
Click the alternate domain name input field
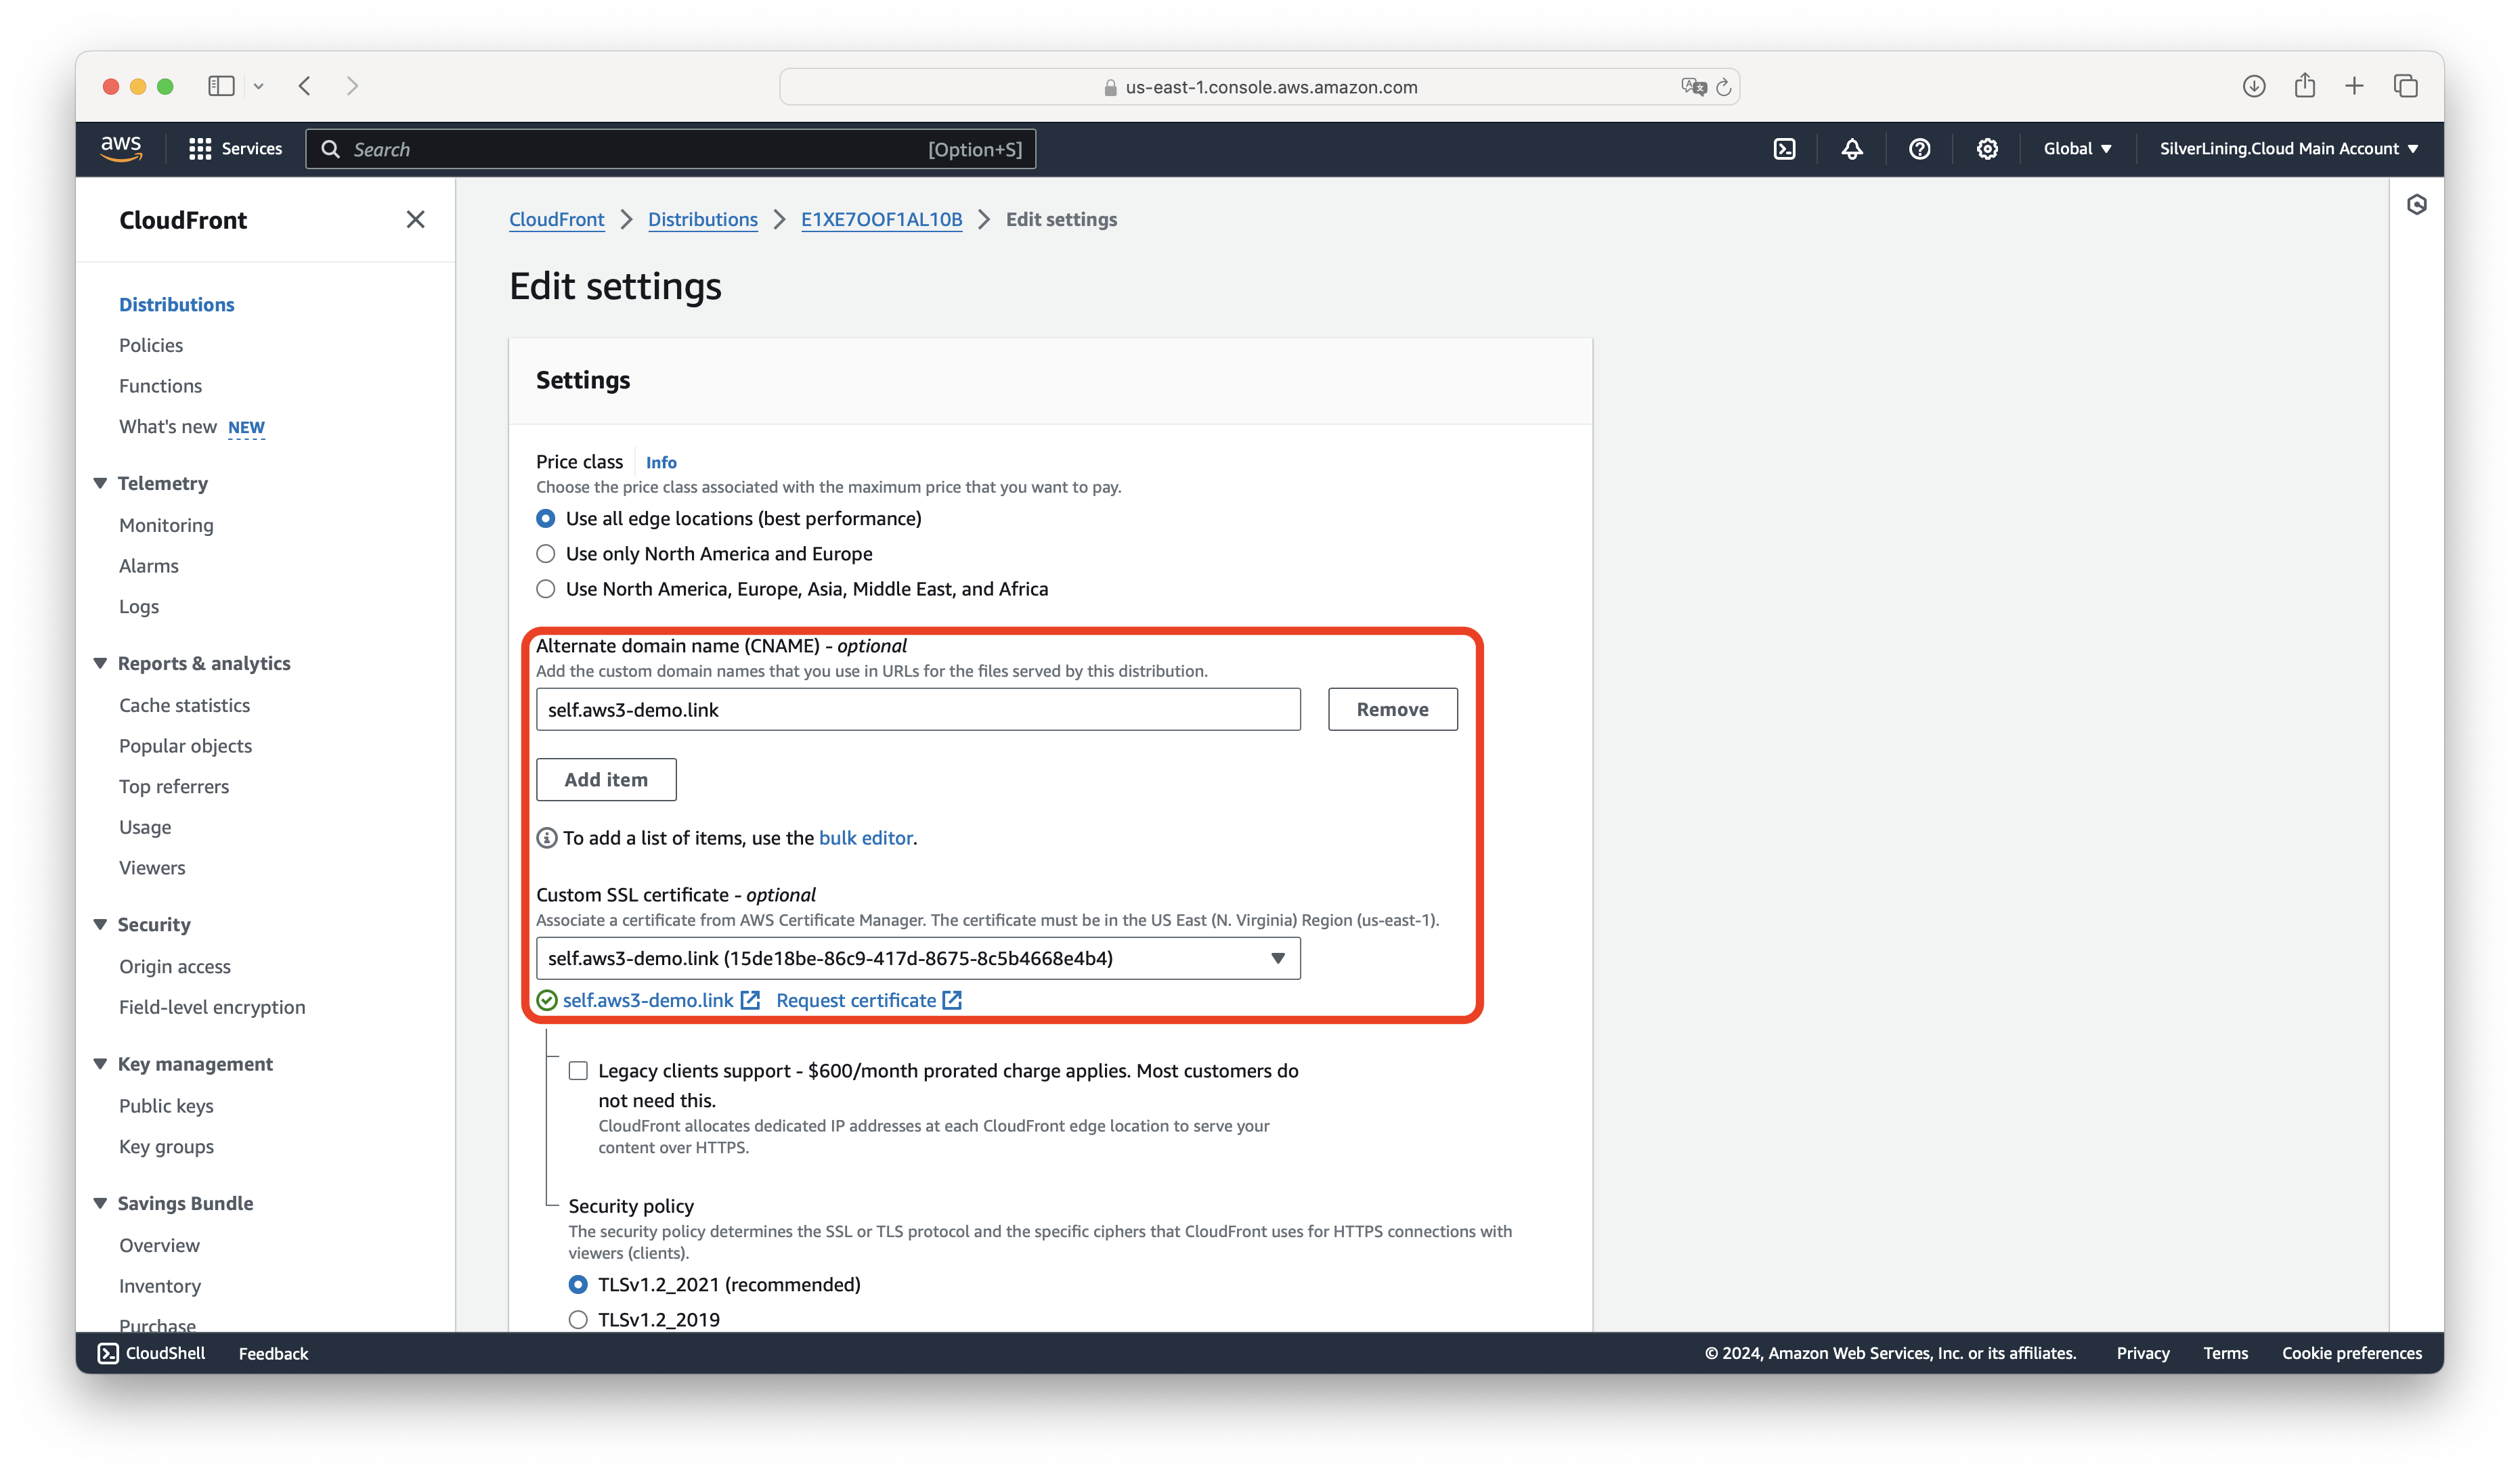pos(917,709)
